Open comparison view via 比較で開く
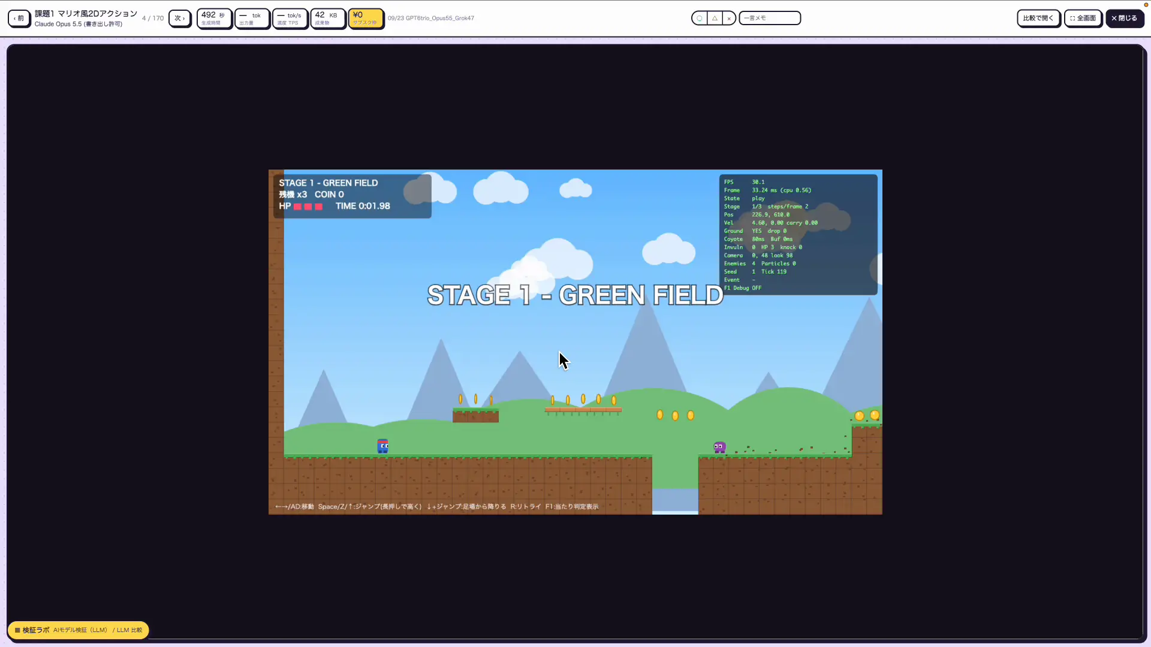This screenshot has width=1151, height=647. (1038, 18)
